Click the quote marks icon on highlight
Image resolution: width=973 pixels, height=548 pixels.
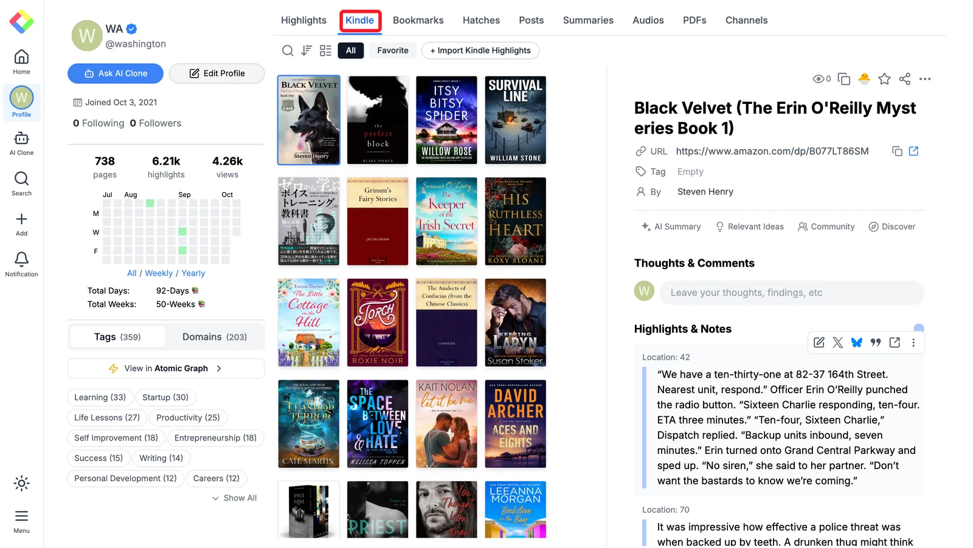[876, 343]
